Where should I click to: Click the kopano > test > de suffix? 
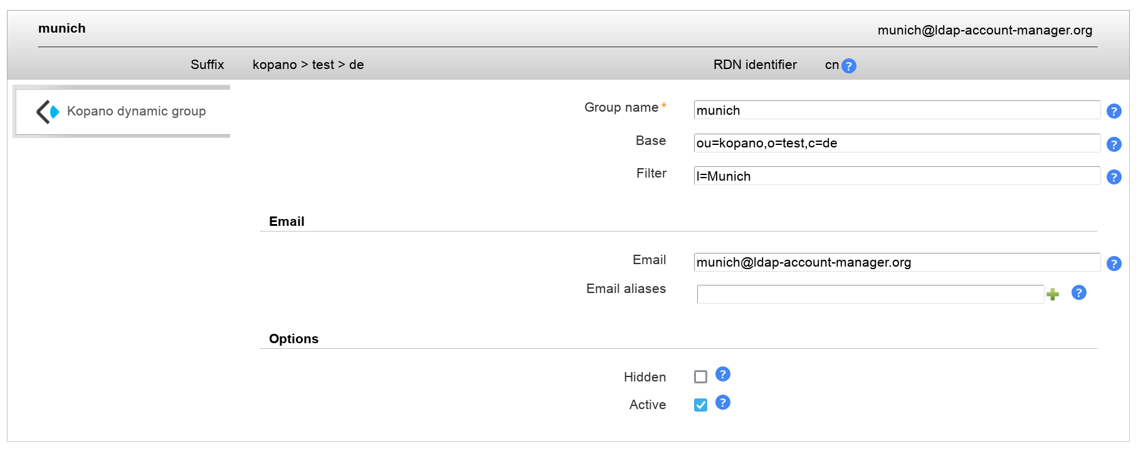[x=308, y=65]
